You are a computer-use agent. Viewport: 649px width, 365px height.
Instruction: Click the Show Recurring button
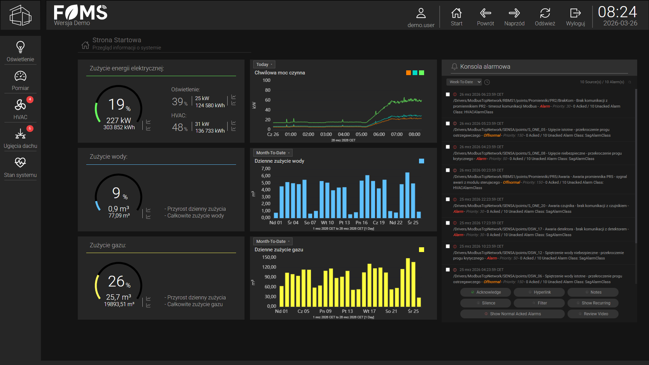pyautogui.click(x=593, y=303)
